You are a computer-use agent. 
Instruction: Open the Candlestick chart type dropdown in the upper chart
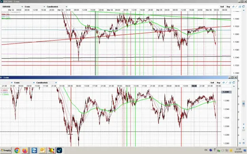click(57, 7)
